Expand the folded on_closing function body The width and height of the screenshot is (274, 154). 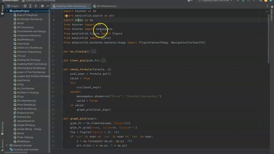93,51
